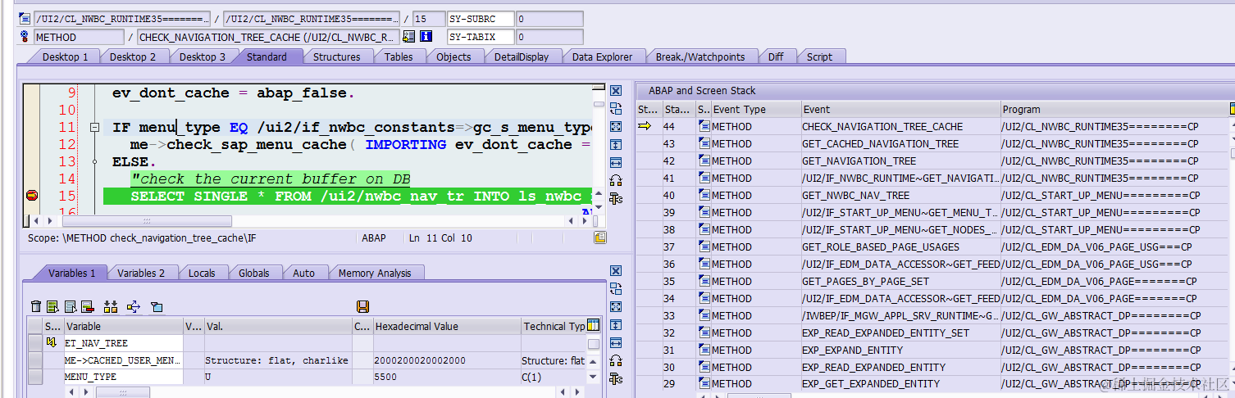This screenshot has height=398, width=1235.
Task: Select stack level 43 GET_CACHED_NAVIGATION_TREE row
Action: 932,143
